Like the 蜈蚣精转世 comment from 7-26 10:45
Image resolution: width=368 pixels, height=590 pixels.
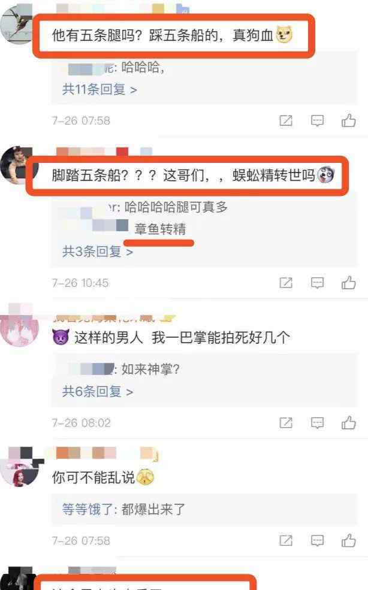(348, 283)
